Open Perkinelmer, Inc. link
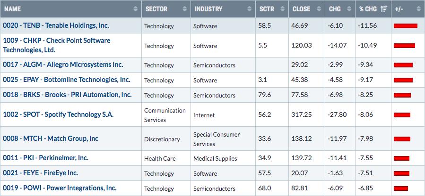 (45, 158)
